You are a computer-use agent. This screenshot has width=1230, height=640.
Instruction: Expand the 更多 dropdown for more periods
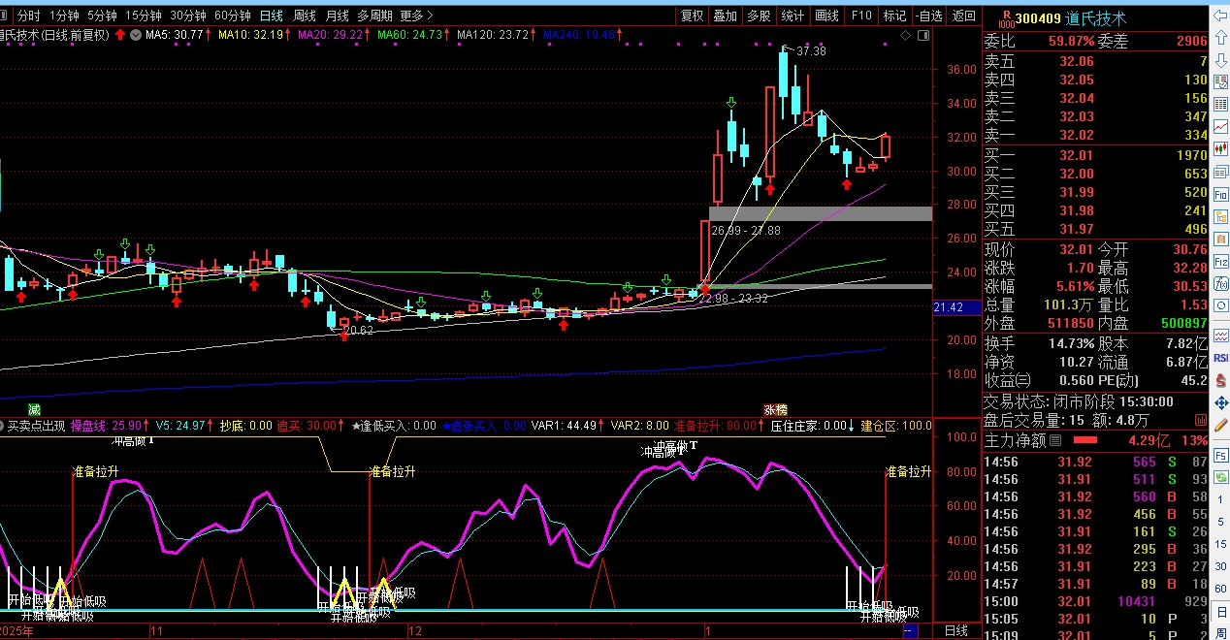pos(417,16)
